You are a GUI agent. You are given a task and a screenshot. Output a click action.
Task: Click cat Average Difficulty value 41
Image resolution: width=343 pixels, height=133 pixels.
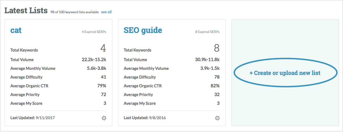pyautogui.click(x=103, y=77)
